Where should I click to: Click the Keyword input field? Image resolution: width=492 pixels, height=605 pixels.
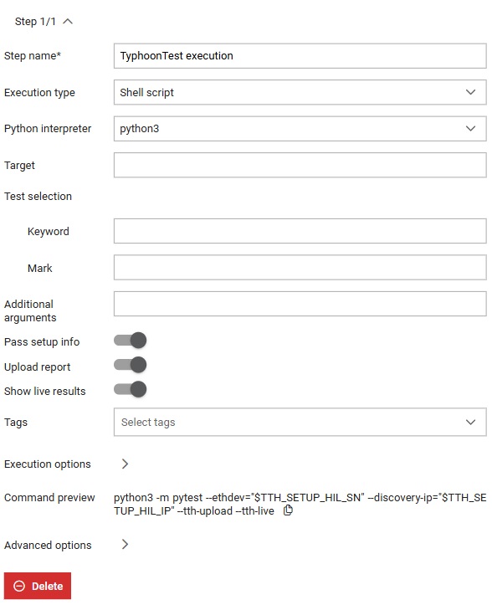tap(300, 231)
